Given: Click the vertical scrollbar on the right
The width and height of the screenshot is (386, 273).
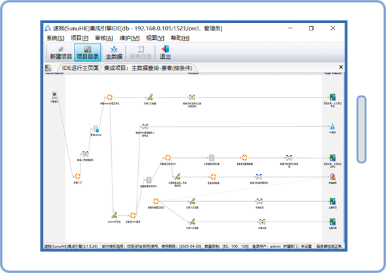Looking at the screenshot, I should point(362,129).
